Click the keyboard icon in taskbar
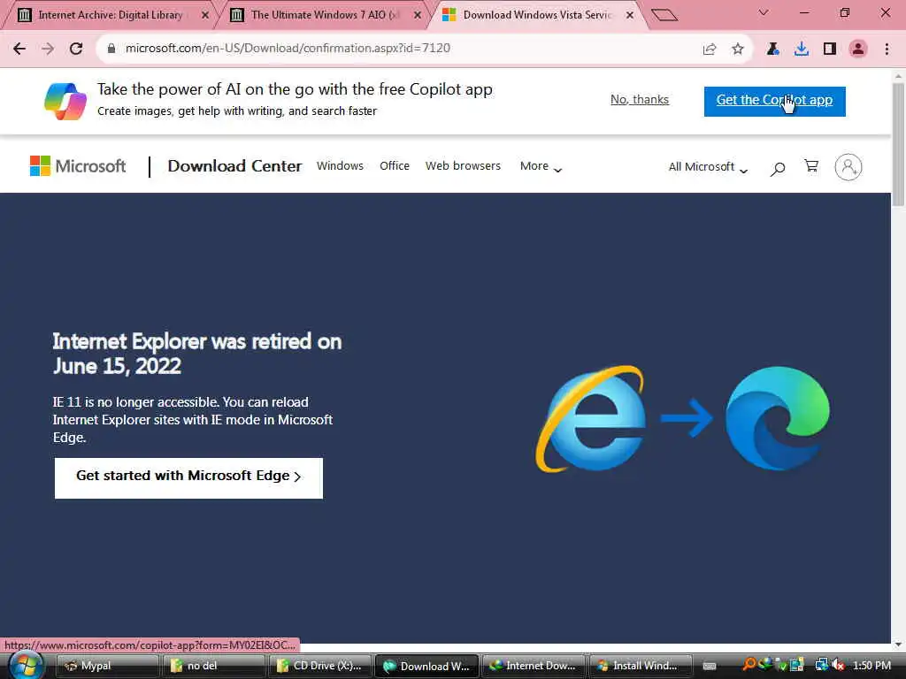906x679 pixels. (x=710, y=666)
